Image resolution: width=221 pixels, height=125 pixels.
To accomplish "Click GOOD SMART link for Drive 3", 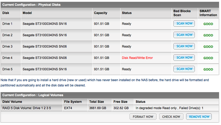I will (x=208, y=47).
